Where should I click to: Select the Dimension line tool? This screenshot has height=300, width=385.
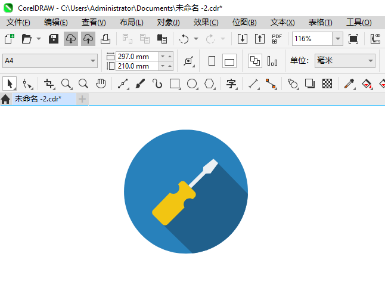coord(254,83)
